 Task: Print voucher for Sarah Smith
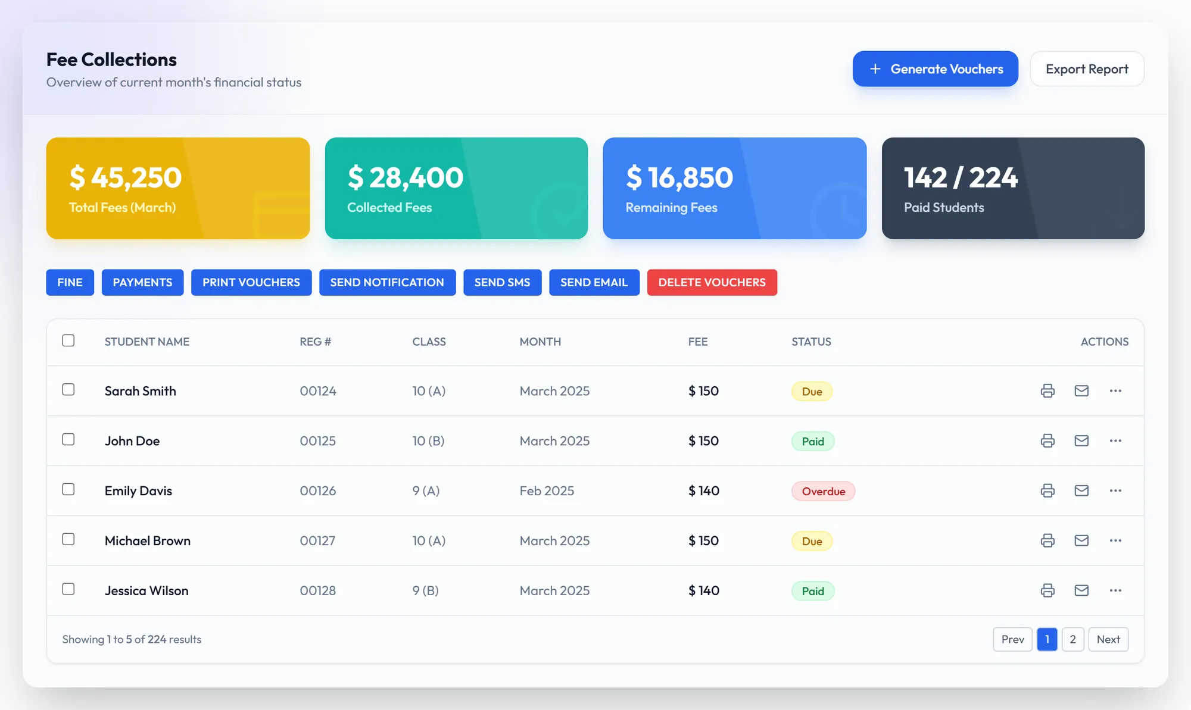click(1047, 391)
